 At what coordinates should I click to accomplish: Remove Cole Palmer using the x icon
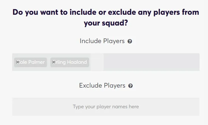tap(18, 62)
